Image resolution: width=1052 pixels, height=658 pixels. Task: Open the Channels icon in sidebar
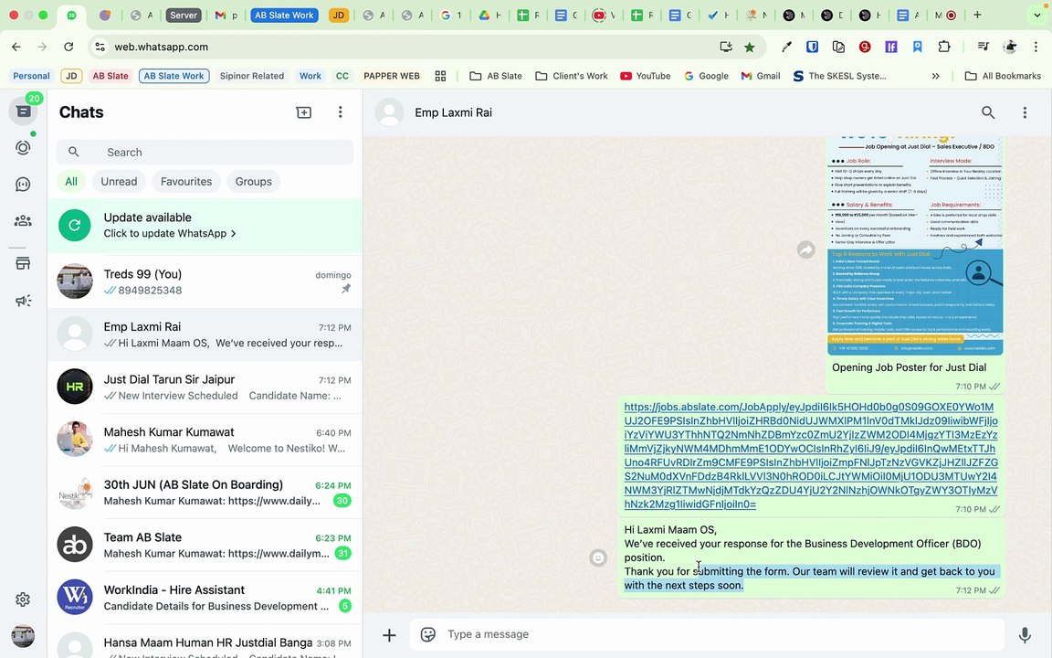click(23, 184)
